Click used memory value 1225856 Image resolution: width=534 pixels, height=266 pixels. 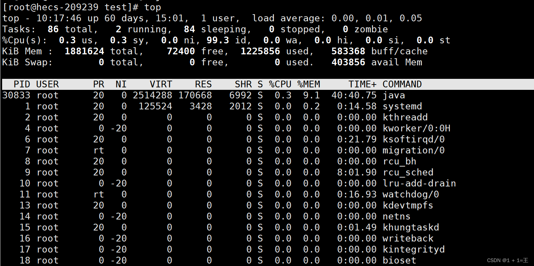click(x=260, y=51)
